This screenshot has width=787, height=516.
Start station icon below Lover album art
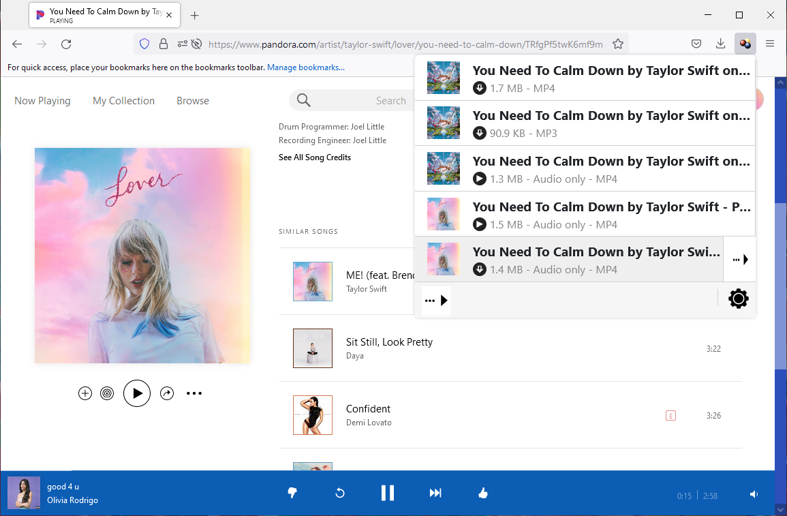pos(107,393)
